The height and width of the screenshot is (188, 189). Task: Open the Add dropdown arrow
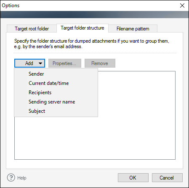[40, 63]
